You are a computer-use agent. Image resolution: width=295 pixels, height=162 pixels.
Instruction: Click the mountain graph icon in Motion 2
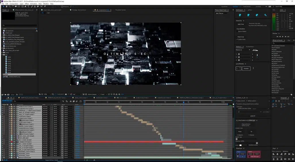[x=255, y=50]
